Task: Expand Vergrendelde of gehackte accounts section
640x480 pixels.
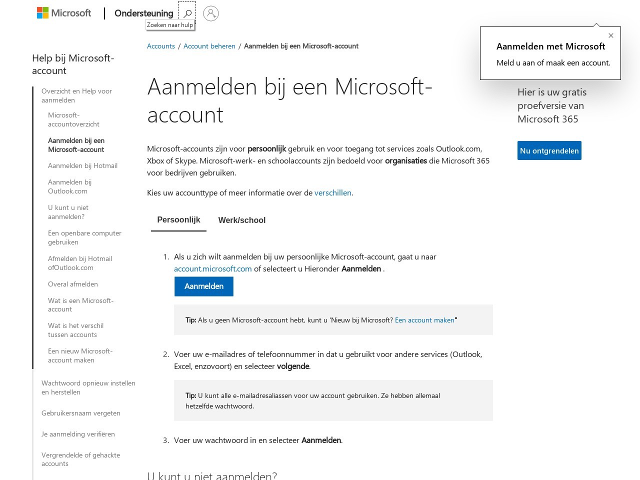Action: pos(80,459)
